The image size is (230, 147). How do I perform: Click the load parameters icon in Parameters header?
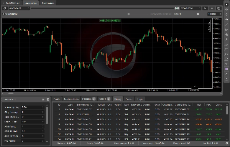click(43, 99)
